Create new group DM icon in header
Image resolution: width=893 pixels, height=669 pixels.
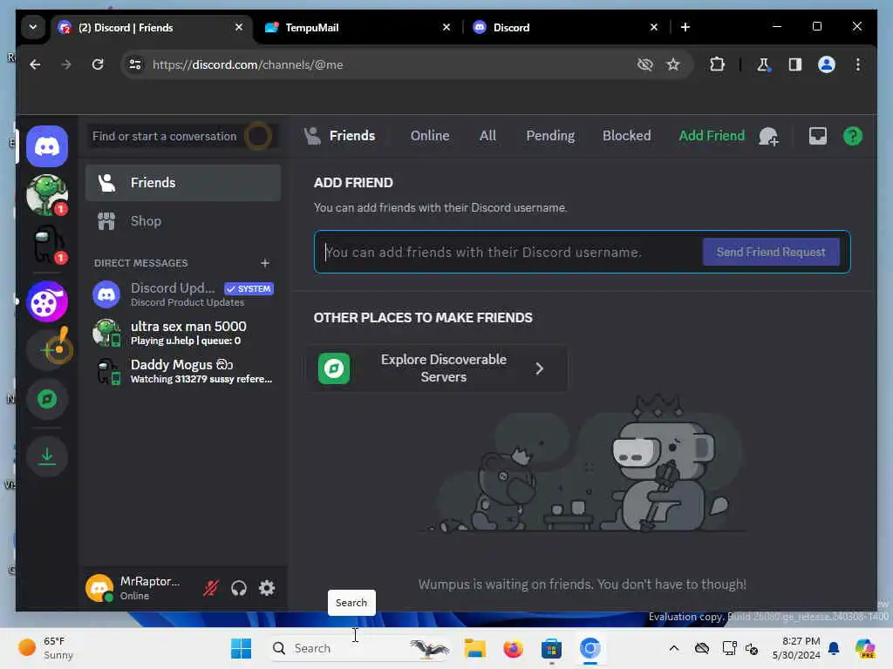pyautogui.click(x=769, y=136)
